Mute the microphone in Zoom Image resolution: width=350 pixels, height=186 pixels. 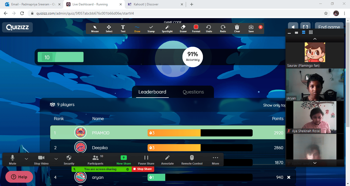pos(13,160)
